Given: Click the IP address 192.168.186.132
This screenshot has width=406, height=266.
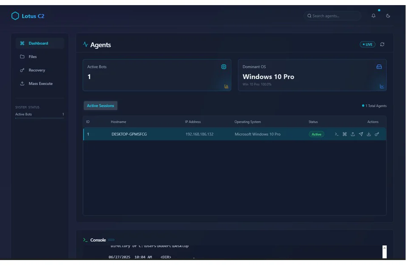Looking at the screenshot, I should (x=199, y=134).
